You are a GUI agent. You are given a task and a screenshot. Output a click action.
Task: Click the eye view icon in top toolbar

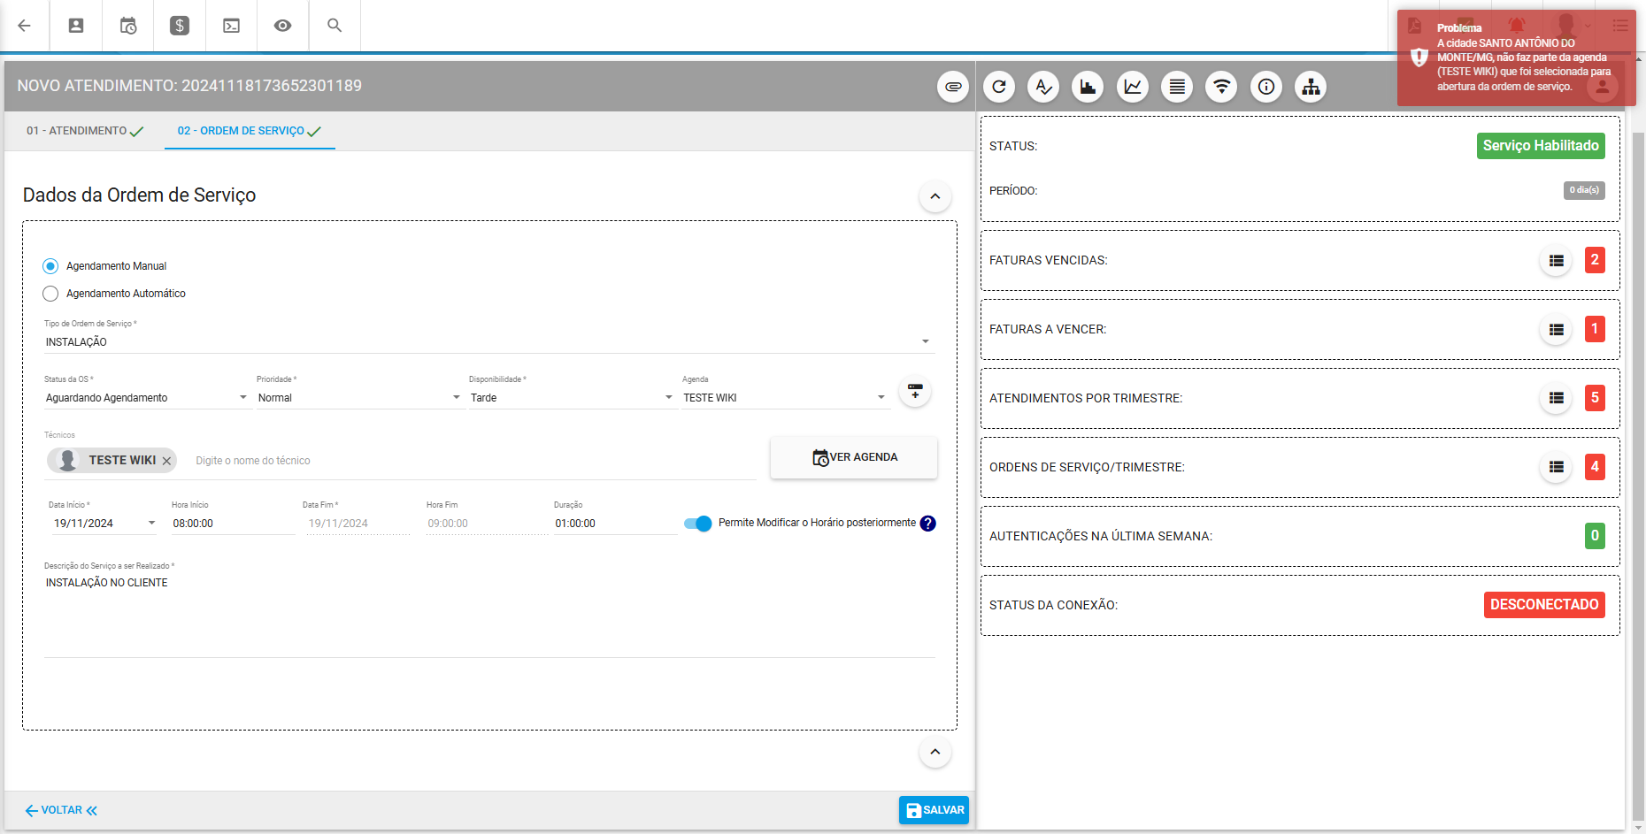pyautogui.click(x=282, y=26)
